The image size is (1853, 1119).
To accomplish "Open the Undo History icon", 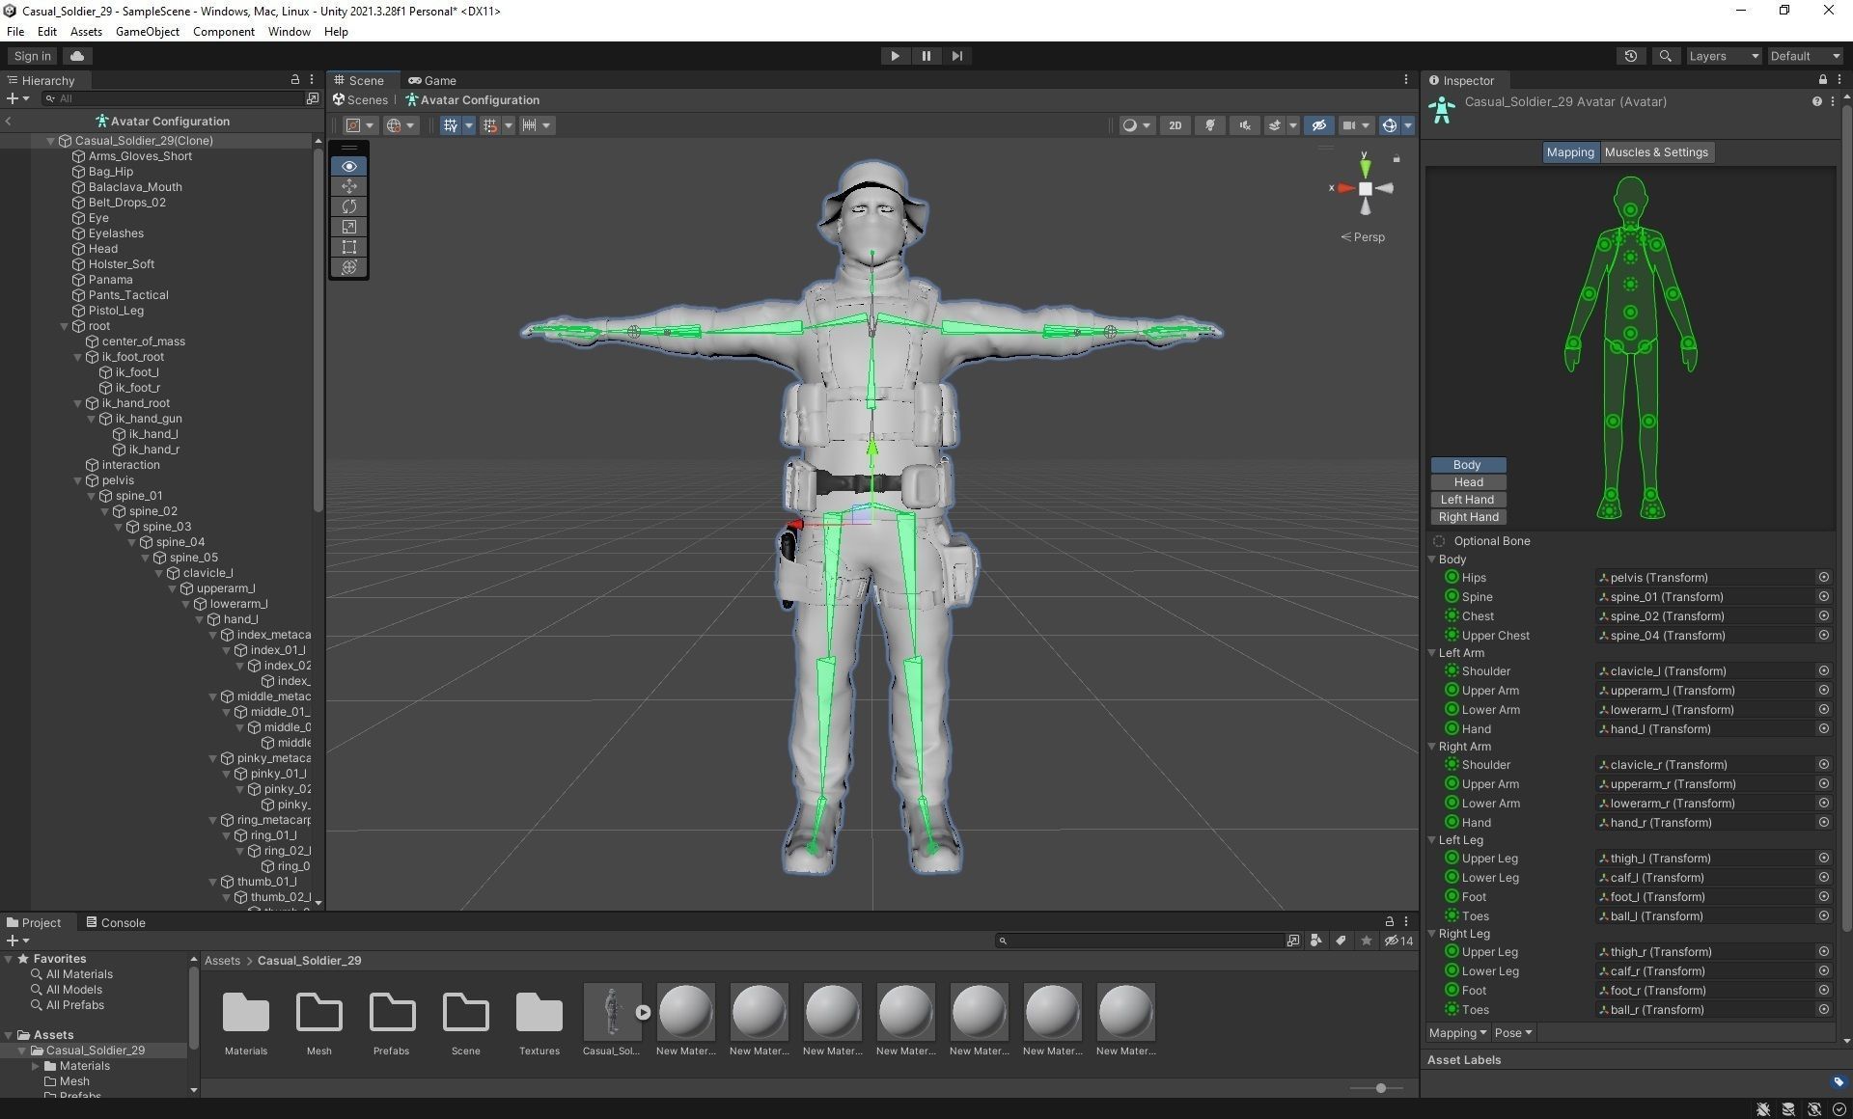I will 1631,56.
